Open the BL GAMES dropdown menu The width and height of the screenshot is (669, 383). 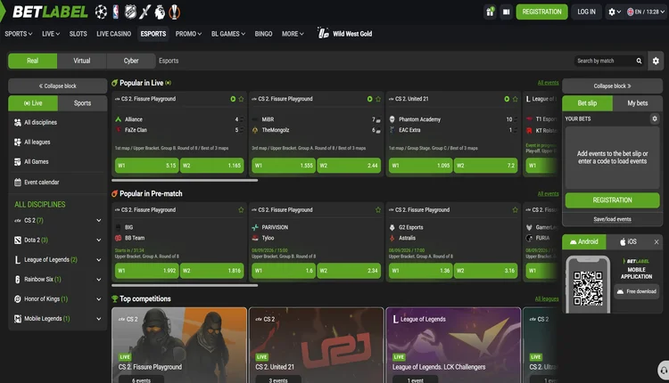coord(227,34)
